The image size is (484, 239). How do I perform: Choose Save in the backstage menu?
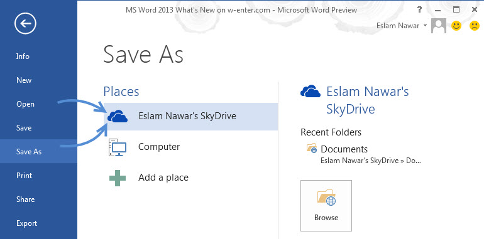coord(24,128)
